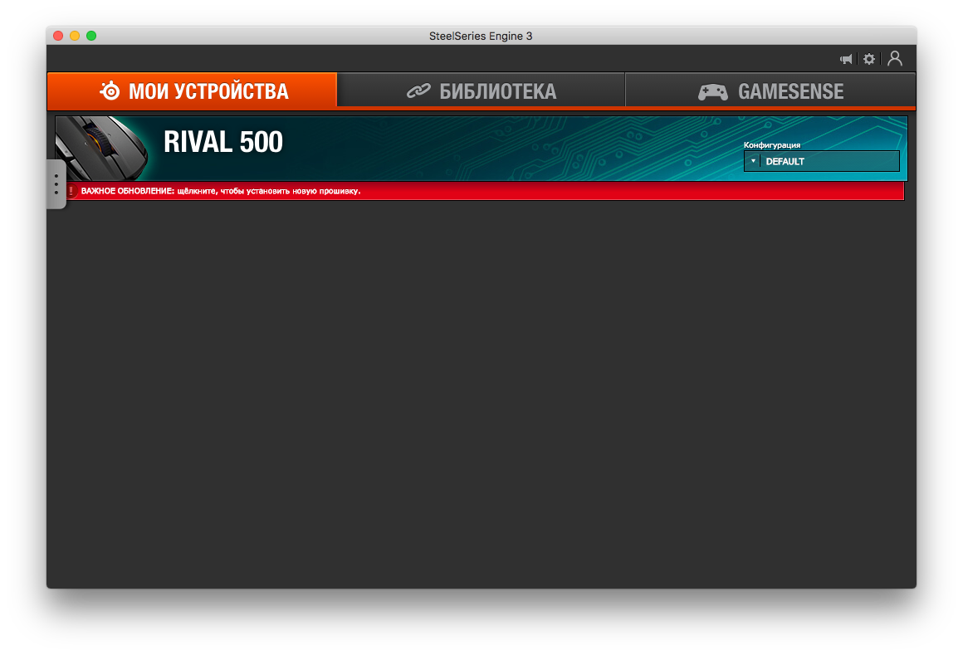Viewport: 963px width, 655px height.
Task: Open the announcements megaphone icon
Action: [846, 59]
